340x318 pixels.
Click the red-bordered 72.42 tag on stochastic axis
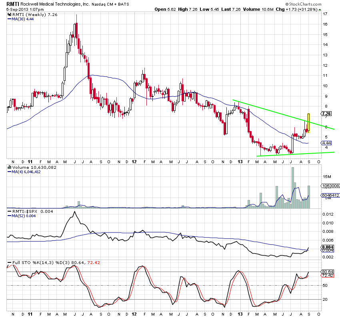328,276
